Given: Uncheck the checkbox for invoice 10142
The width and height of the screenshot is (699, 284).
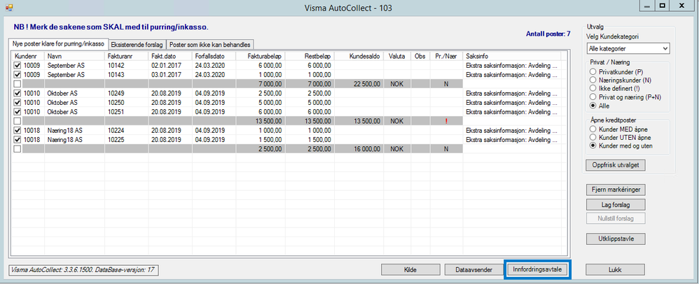Looking at the screenshot, I should [18, 66].
